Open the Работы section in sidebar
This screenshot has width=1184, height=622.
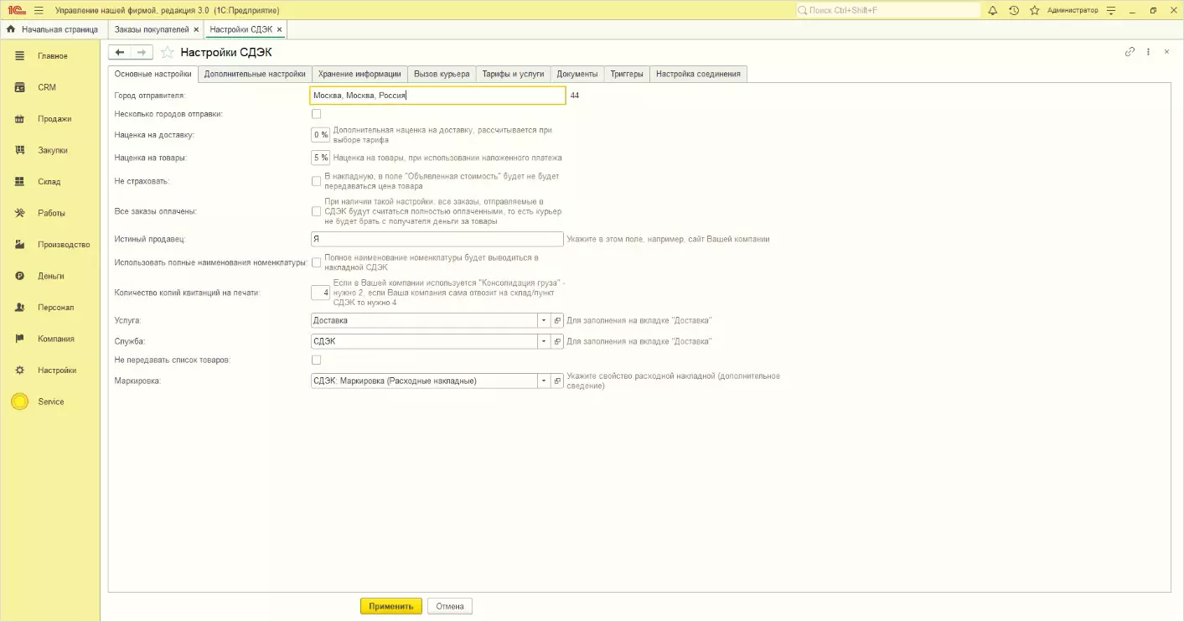(50, 213)
